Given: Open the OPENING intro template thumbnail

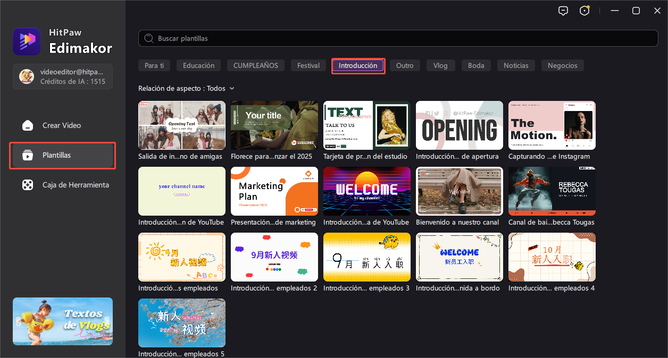Looking at the screenshot, I should pyautogui.click(x=459, y=125).
